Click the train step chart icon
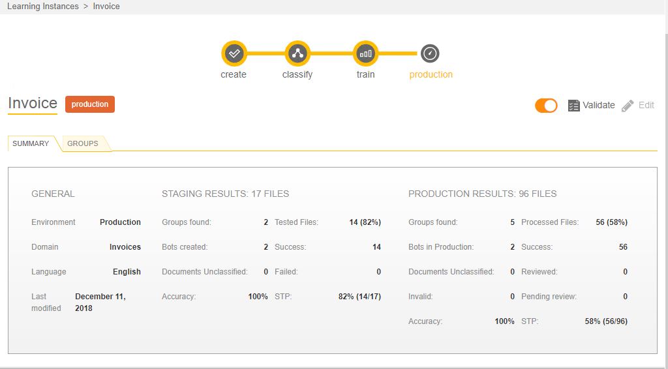 365,53
